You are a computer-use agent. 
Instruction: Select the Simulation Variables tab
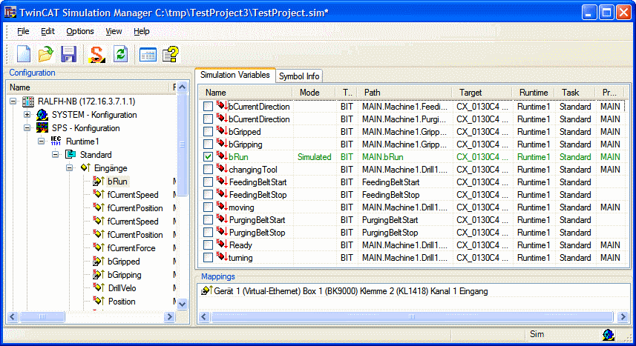point(235,75)
